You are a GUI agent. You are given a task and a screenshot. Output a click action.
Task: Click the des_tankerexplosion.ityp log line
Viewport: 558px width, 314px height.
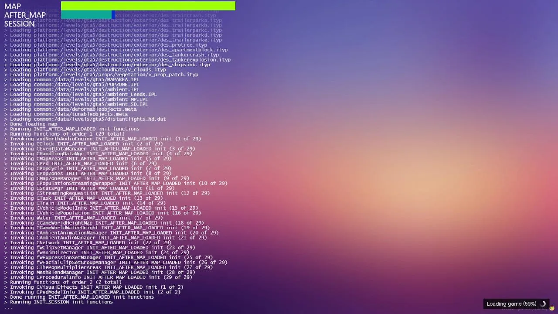tap(117, 60)
